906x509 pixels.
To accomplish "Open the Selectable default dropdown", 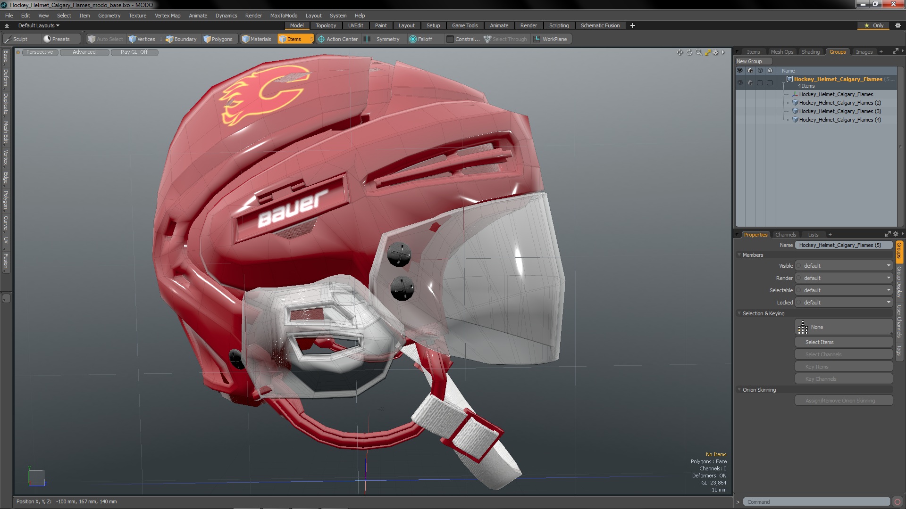I will coord(847,290).
